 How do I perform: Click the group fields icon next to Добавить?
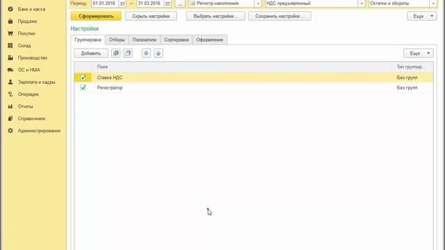(116, 53)
